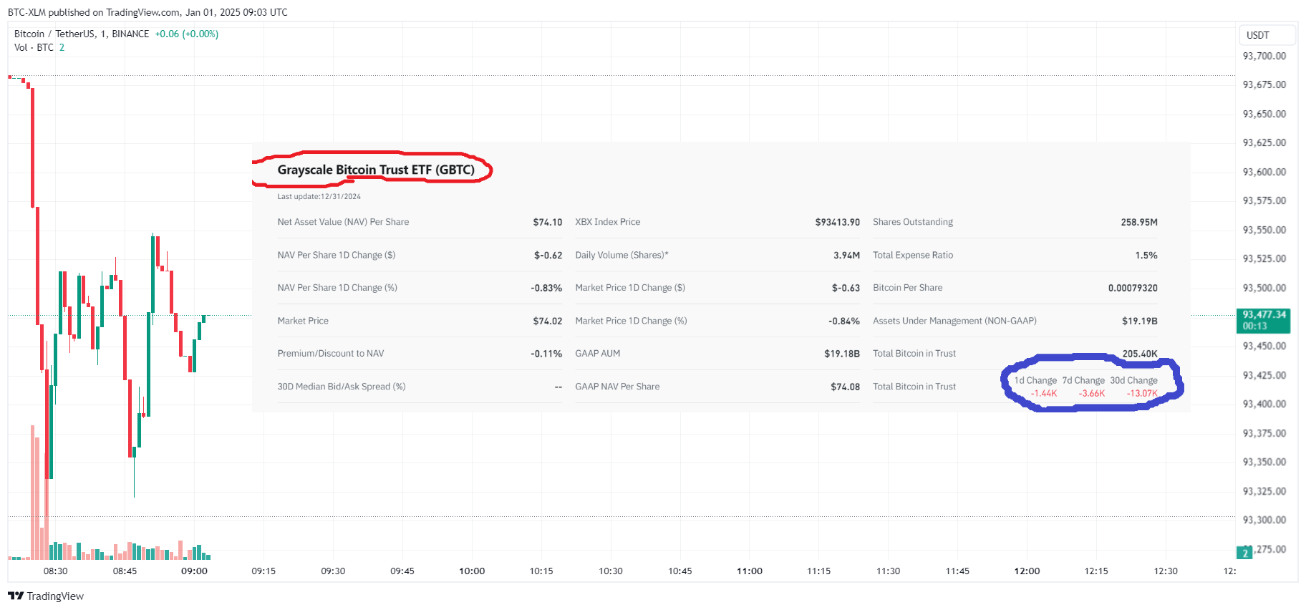Click 'NAV Per Share 1D Change ($)' label
Image resolution: width=1306 pixels, height=610 pixels.
pyautogui.click(x=337, y=255)
